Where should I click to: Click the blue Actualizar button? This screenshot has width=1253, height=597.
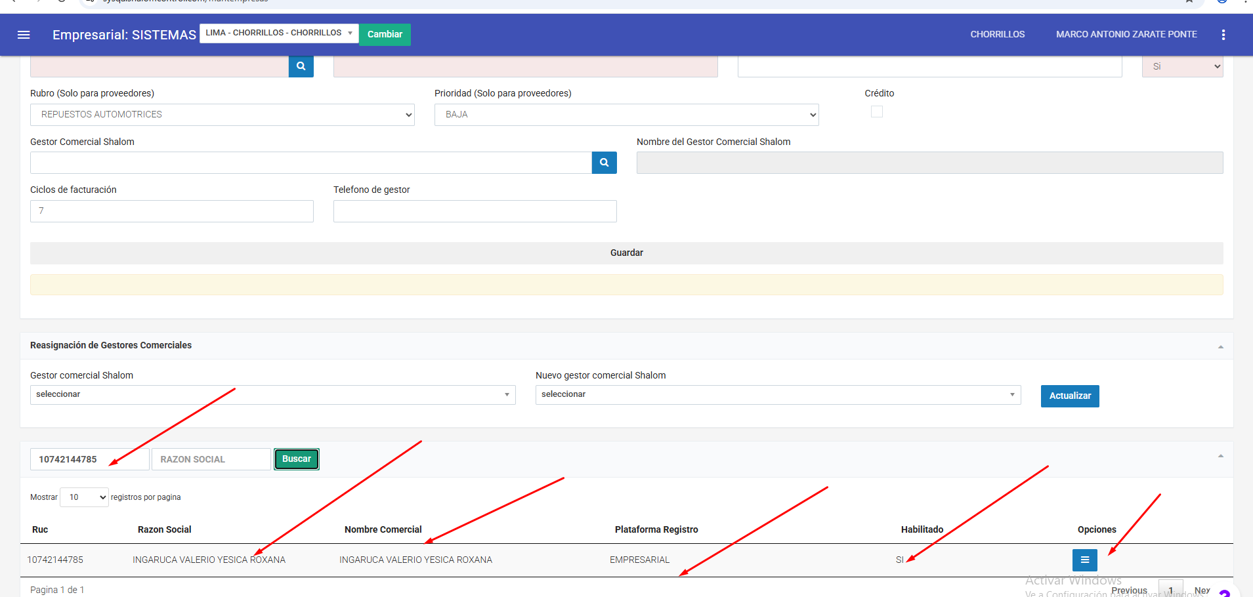tap(1069, 396)
